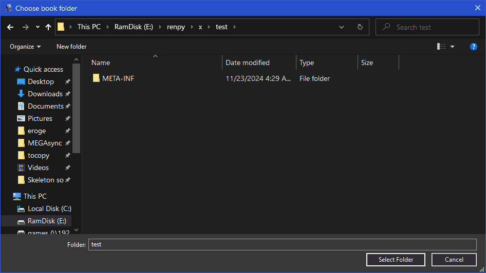Image resolution: width=486 pixels, height=273 pixels.
Task: Select This PC in navigation pane
Action: coord(35,196)
